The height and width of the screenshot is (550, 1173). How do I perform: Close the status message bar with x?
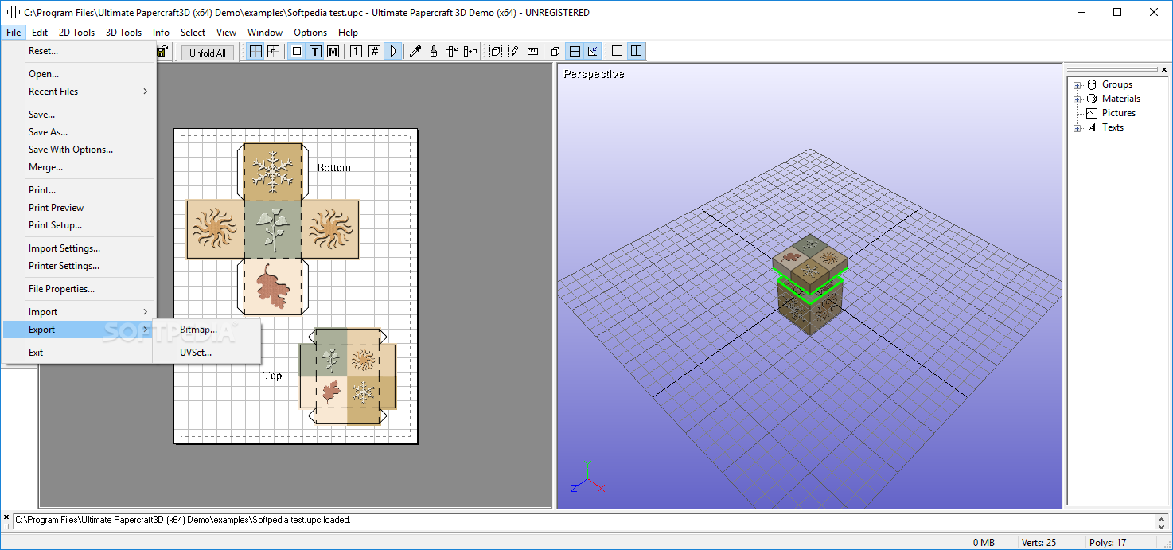[x=6, y=517]
